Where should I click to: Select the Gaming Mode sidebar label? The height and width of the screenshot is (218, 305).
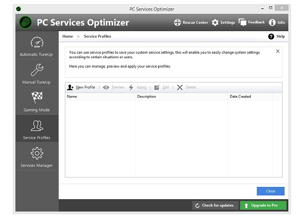point(37,110)
